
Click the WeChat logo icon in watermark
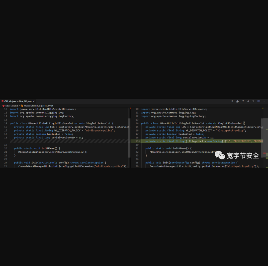220,155
